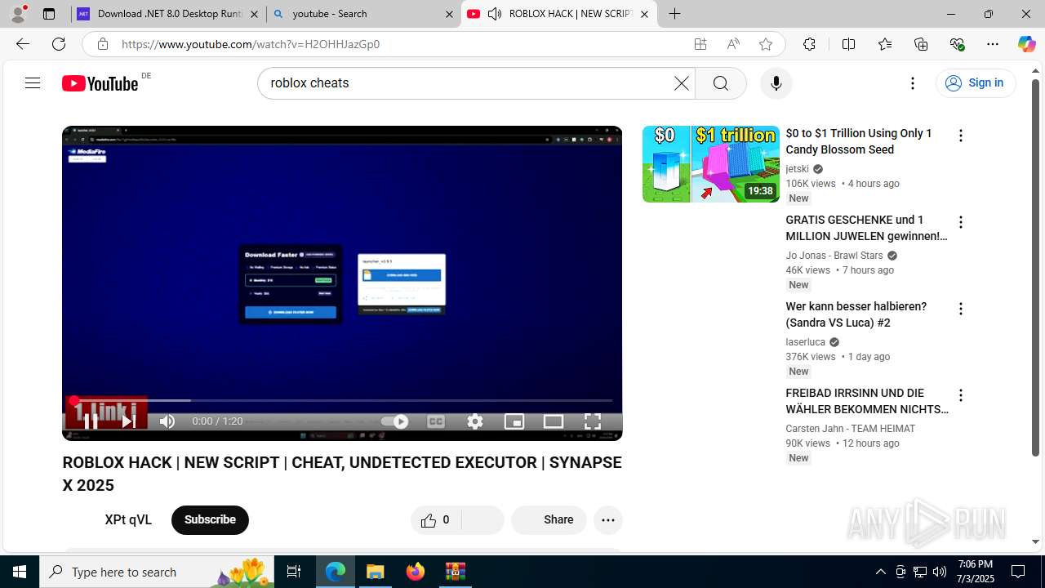
Task: Skip to the next video
Action: click(x=128, y=421)
